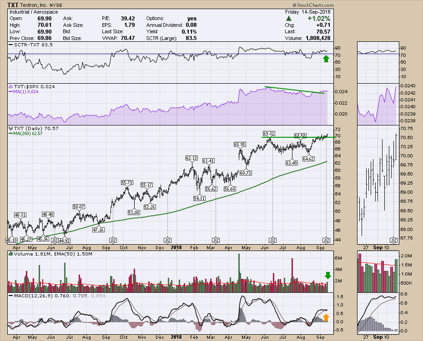Click the SCTR (Large) value 83.5
The width and height of the screenshot is (423, 341).
(191, 38)
